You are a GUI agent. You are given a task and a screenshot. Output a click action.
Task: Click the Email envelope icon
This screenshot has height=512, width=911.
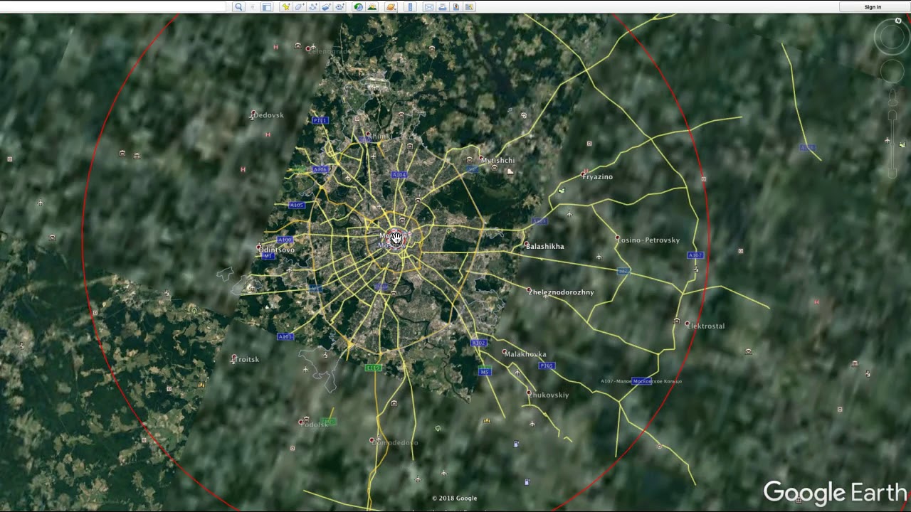[429, 7]
